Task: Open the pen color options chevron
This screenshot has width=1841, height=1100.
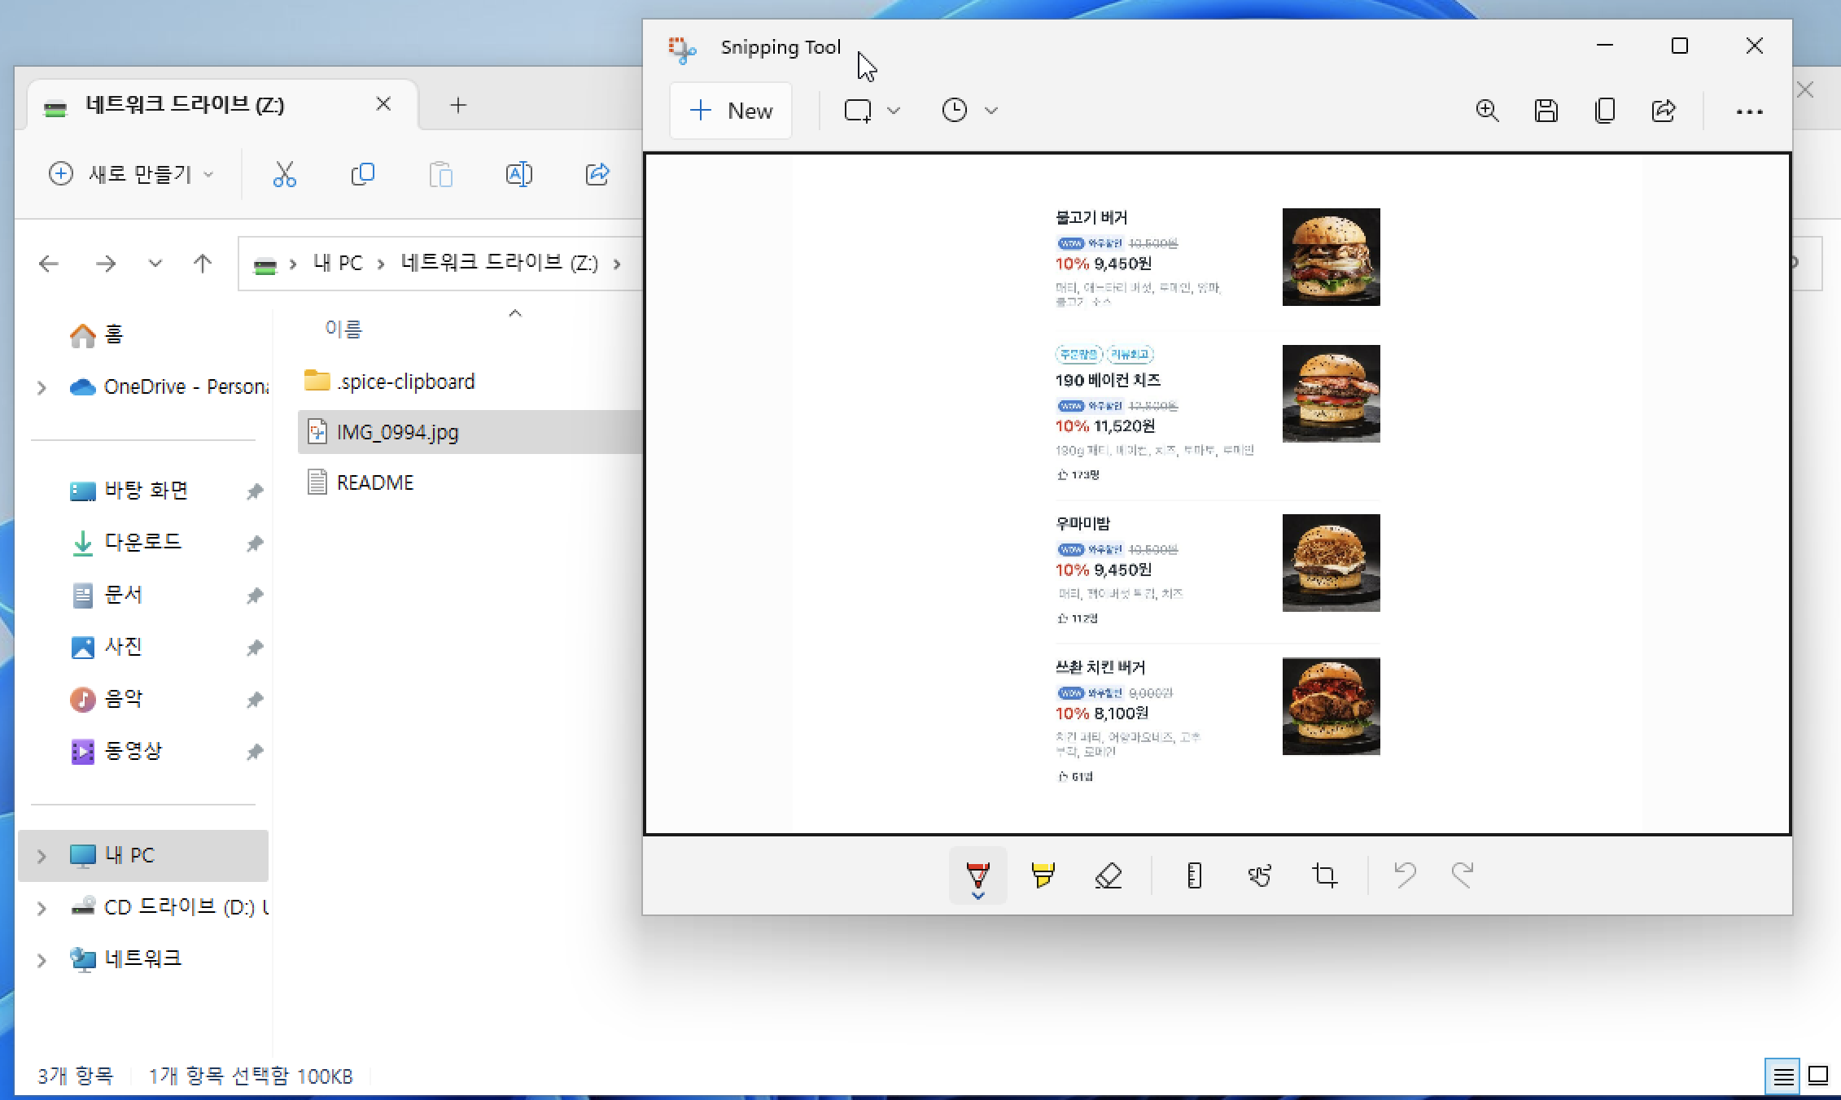Action: click(977, 896)
